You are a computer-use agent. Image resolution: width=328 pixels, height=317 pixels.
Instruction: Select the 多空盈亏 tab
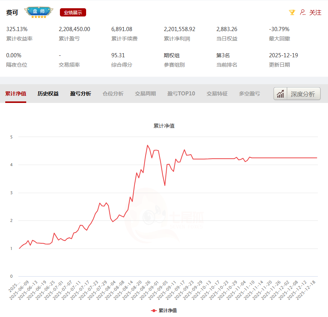[x=249, y=94]
